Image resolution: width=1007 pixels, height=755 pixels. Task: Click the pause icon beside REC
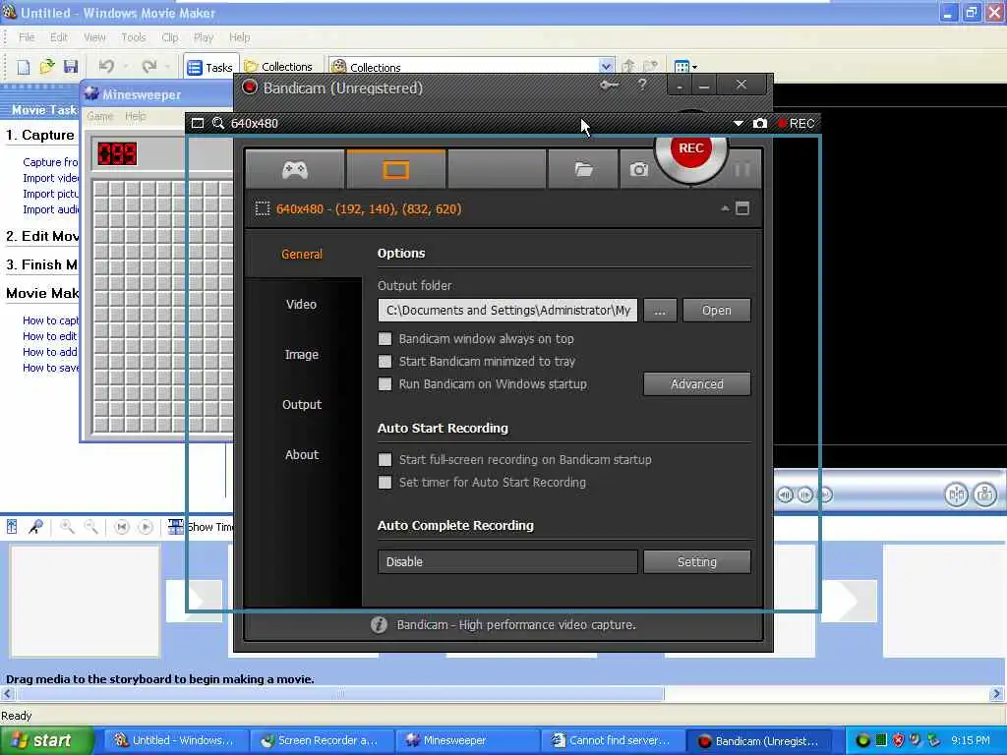(741, 169)
